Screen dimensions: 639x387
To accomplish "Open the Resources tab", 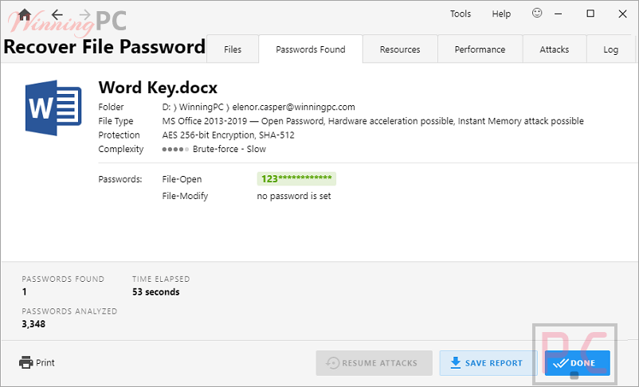I will tap(400, 49).
